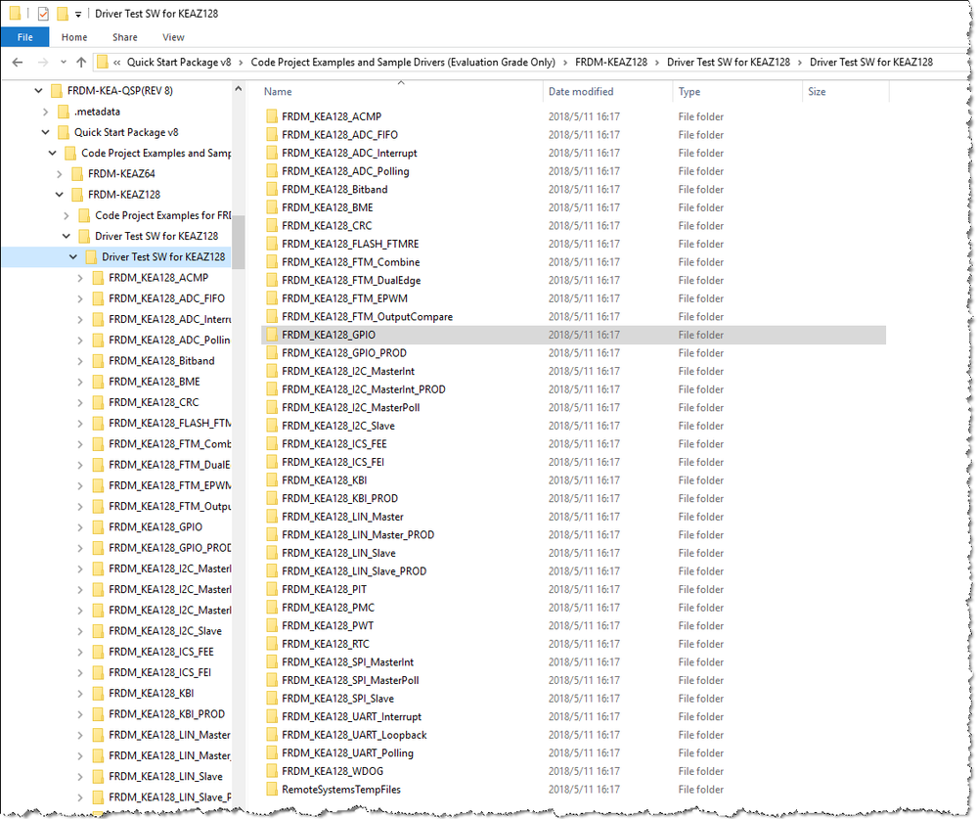Expand the .metadata tree node
977x819 pixels.
tap(46, 112)
